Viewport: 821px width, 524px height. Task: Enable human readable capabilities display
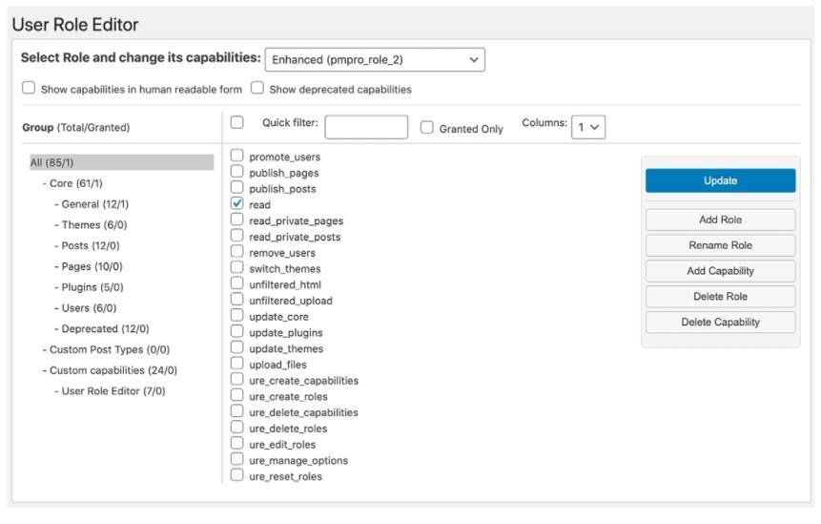pos(29,88)
